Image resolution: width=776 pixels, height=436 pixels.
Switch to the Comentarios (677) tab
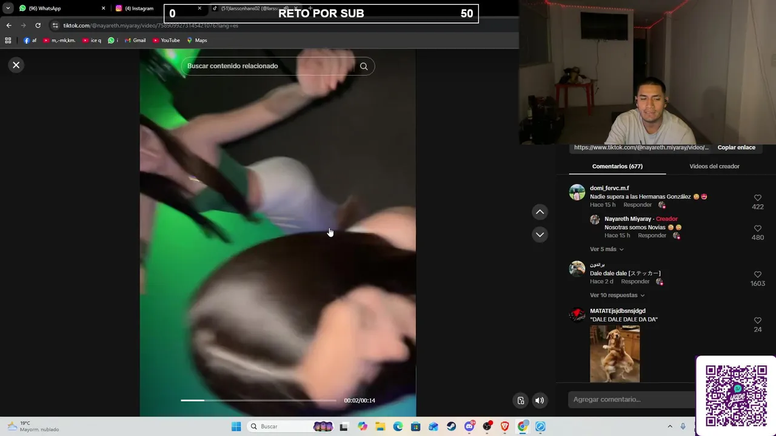pyautogui.click(x=617, y=167)
